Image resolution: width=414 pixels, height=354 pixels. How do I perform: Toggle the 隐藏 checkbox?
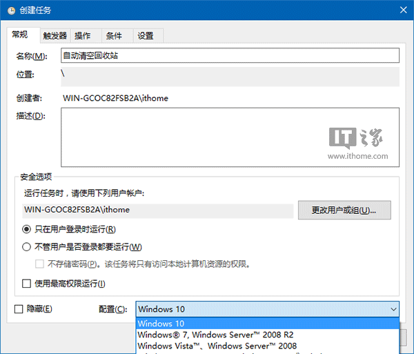19,309
